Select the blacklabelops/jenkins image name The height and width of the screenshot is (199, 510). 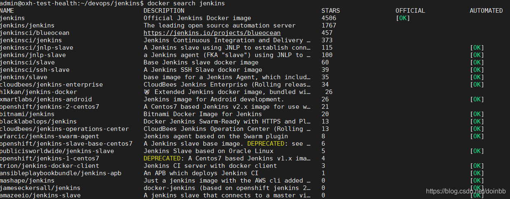[38, 121]
